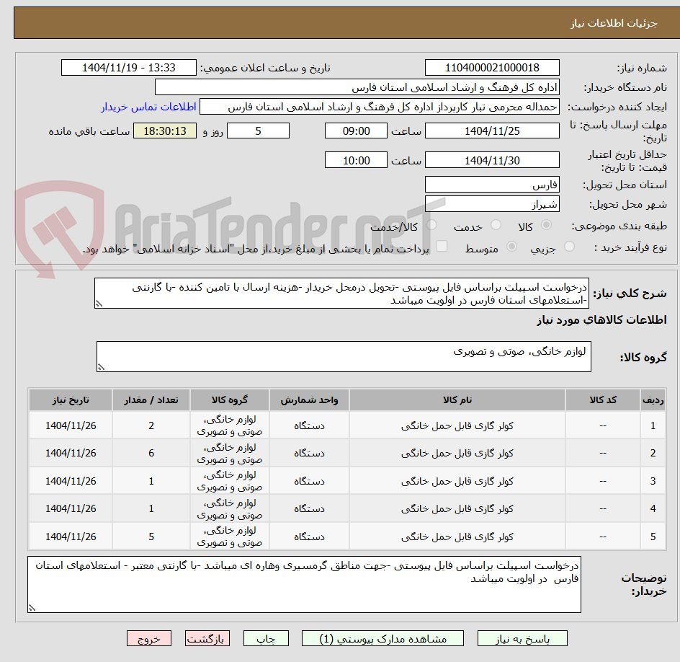Image resolution: width=680 pixels, height=662 pixels.
Task: Click the buyer organization name field
Action: (357, 87)
